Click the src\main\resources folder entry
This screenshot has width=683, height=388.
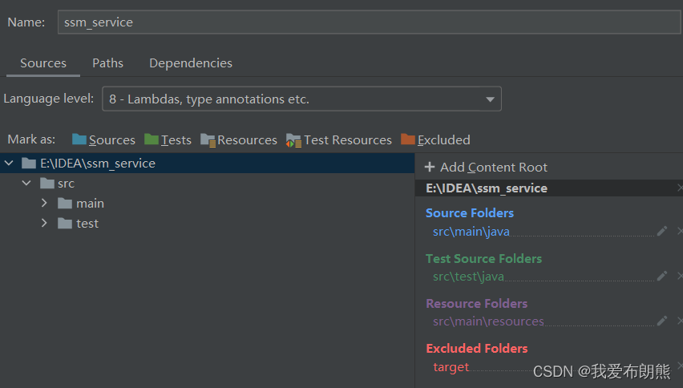(x=488, y=321)
